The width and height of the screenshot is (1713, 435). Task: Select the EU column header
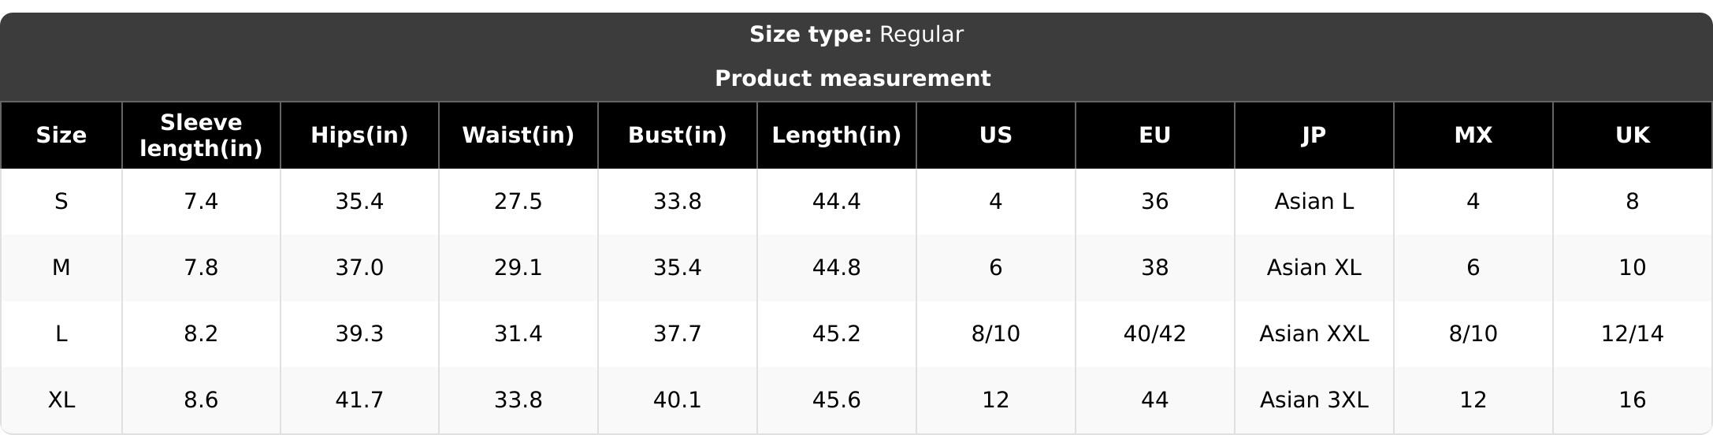coord(1155,136)
